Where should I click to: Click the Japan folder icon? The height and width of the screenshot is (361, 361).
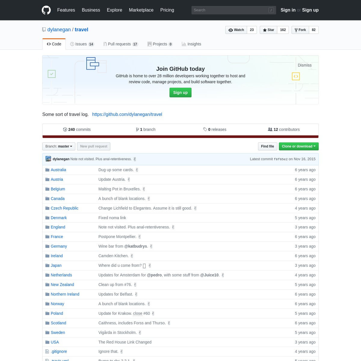pyautogui.click(x=47, y=265)
